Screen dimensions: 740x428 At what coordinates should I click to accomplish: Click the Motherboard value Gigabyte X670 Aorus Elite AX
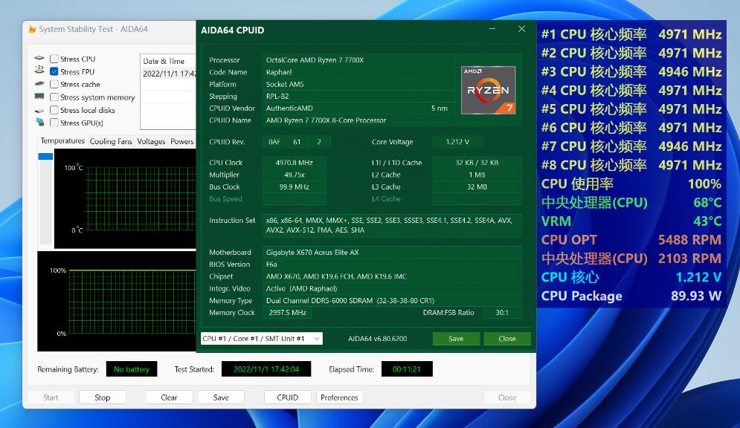[x=312, y=252]
